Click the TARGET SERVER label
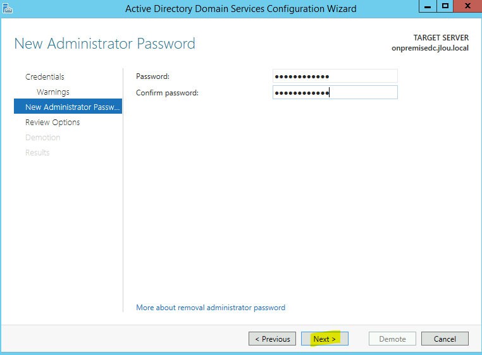Image resolution: width=482 pixels, height=355 pixels. click(x=441, y=38)
